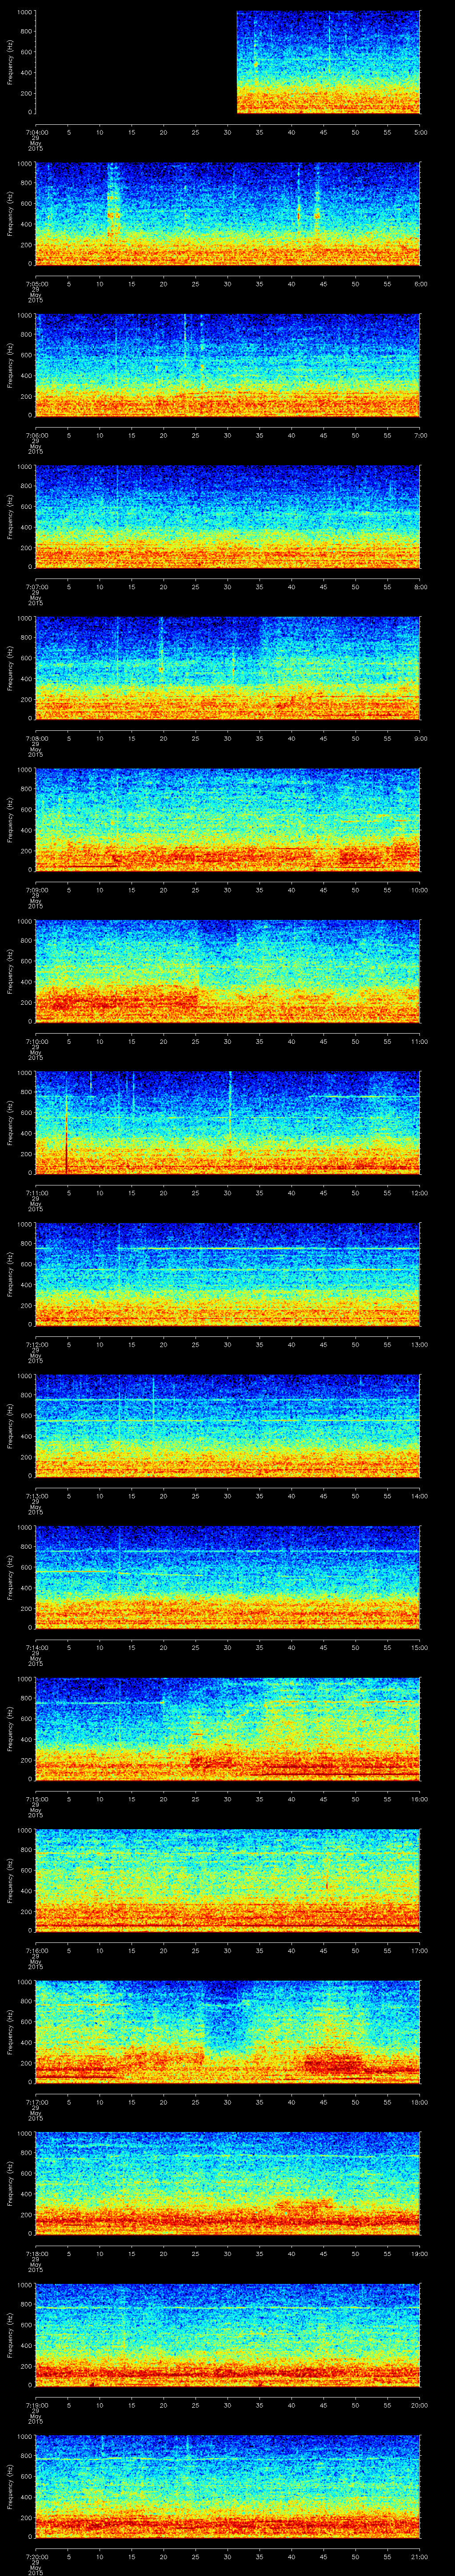The height and width of the screenshot is (2576, 455).
Task: Click the red vertical spike in the 7:11:00 panel
Action: pyautogui.click(x=67, y=1135)
